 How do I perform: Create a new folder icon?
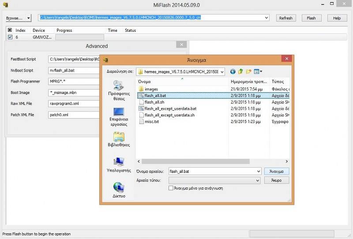[249, 71]
